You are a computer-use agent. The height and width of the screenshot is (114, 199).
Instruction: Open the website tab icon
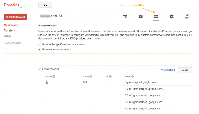[125, 17]
